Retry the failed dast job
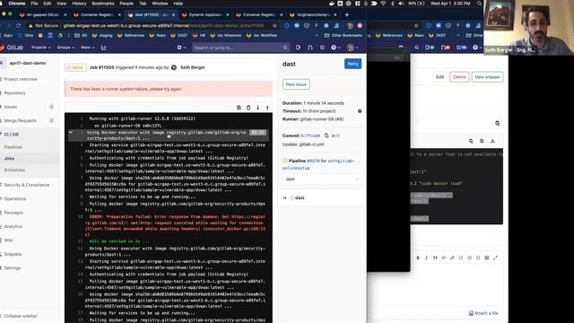 [x=352, y=64]
